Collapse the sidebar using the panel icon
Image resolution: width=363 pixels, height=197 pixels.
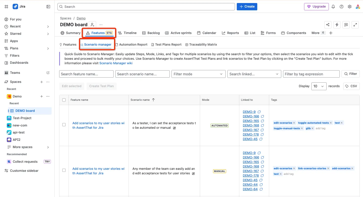click(48, 7)
